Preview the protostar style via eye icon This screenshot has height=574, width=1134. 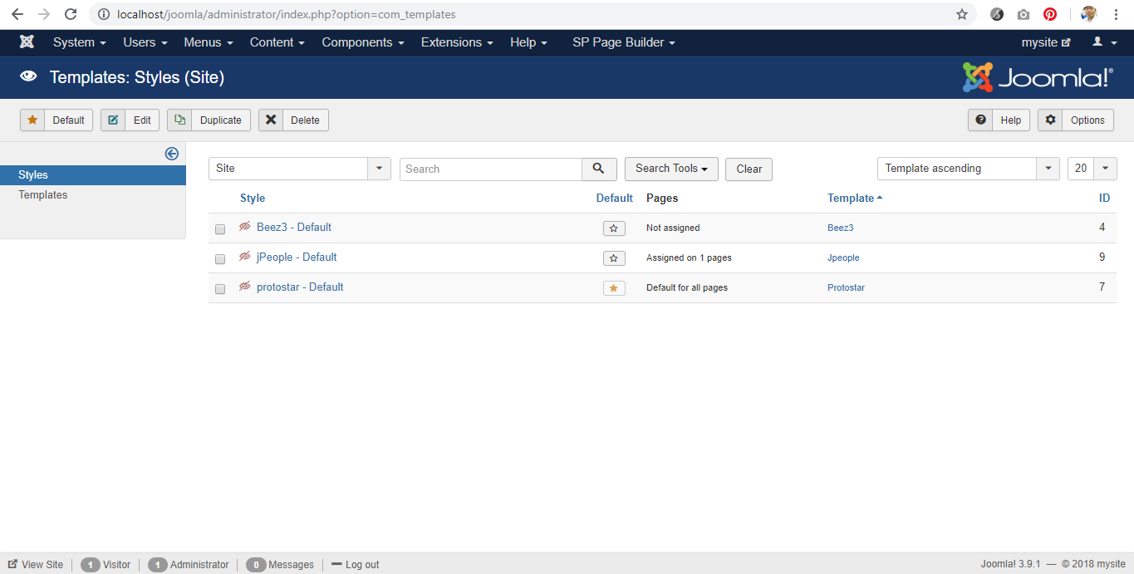coord(244,287)
